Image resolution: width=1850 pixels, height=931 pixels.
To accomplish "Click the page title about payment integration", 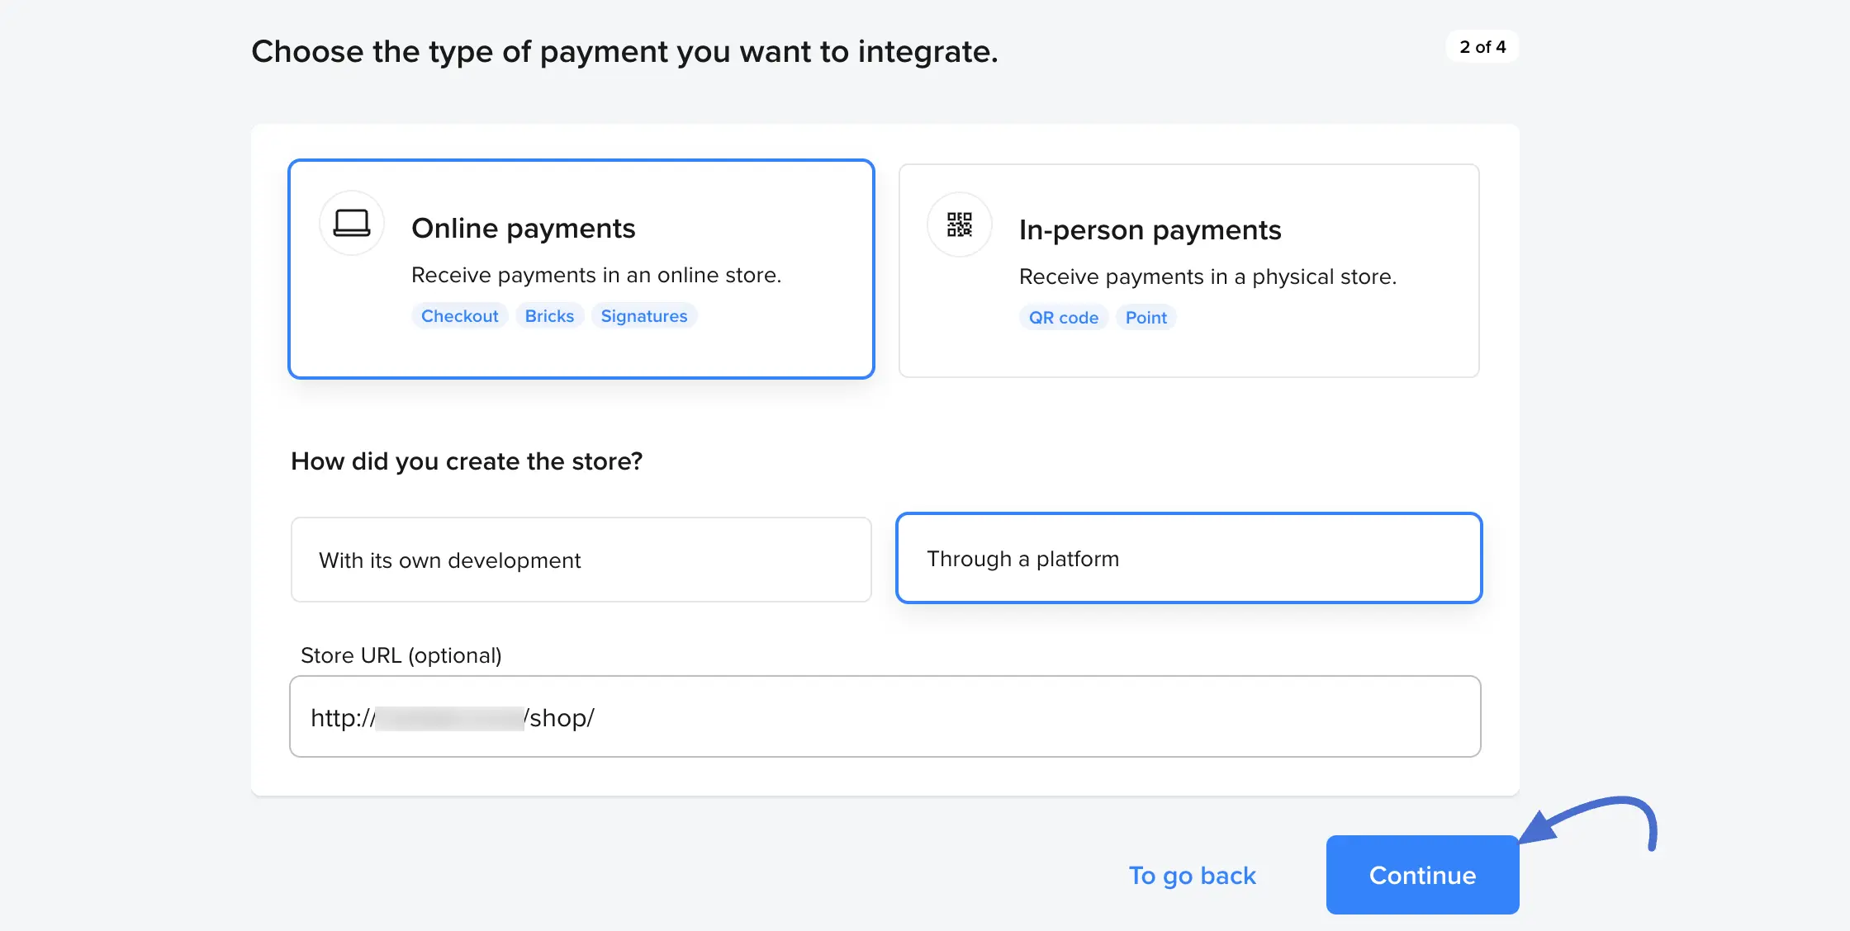I will point(625,51).
